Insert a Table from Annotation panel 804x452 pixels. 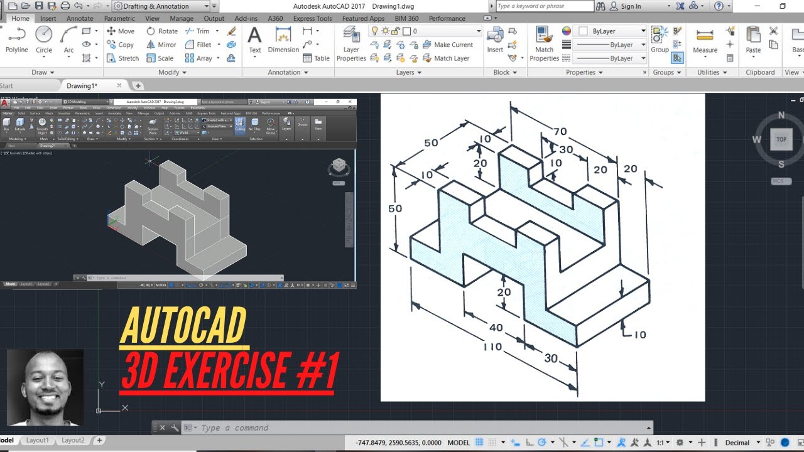(317, 58)
